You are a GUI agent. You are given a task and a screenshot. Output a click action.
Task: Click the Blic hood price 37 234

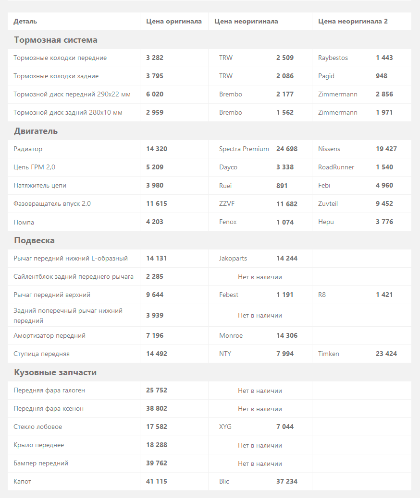coord(287,481)
